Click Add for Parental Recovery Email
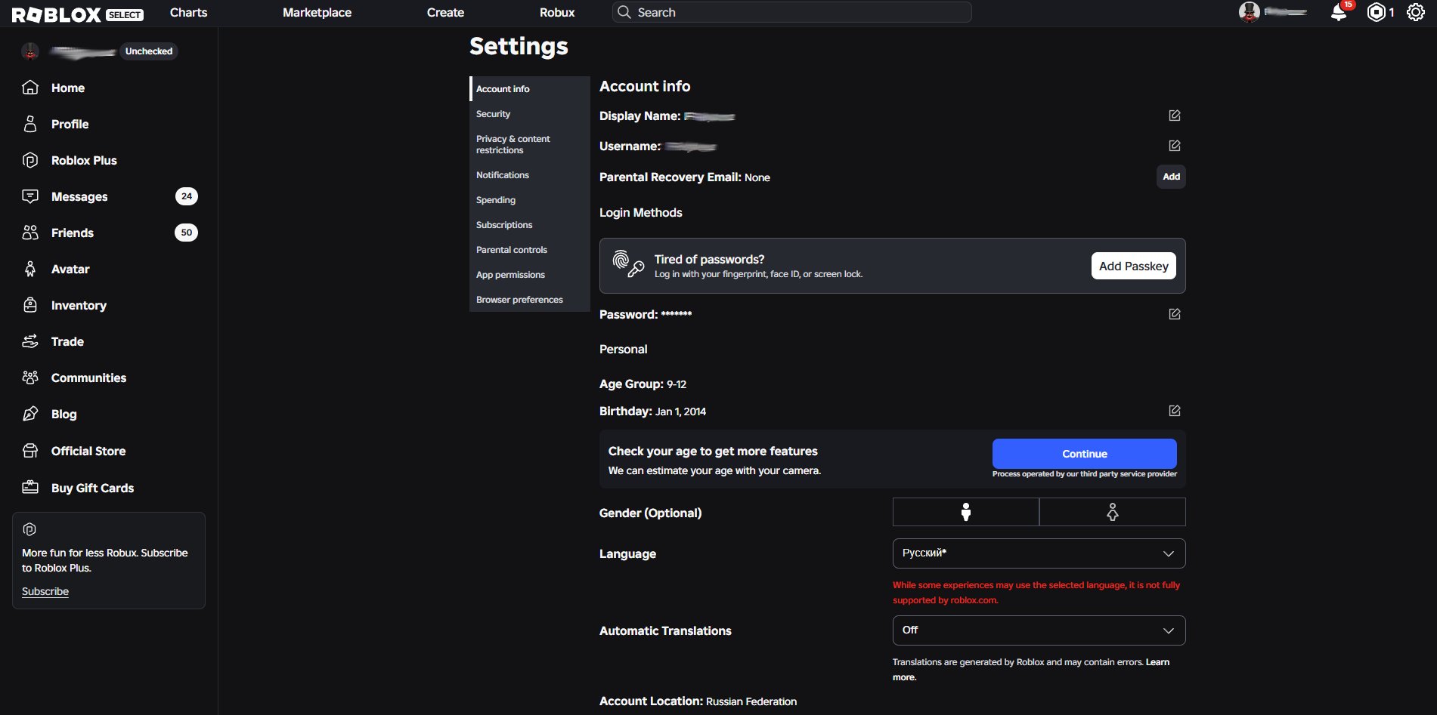 coord(1171,177)
